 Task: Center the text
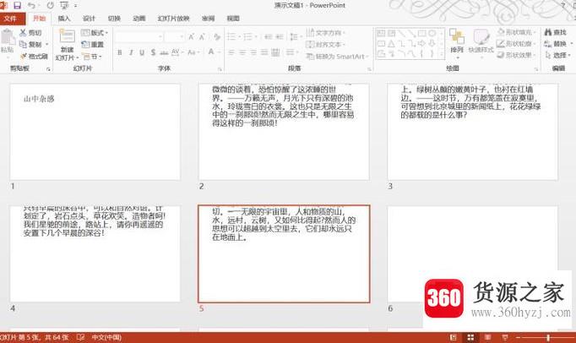tap(242, 52)
